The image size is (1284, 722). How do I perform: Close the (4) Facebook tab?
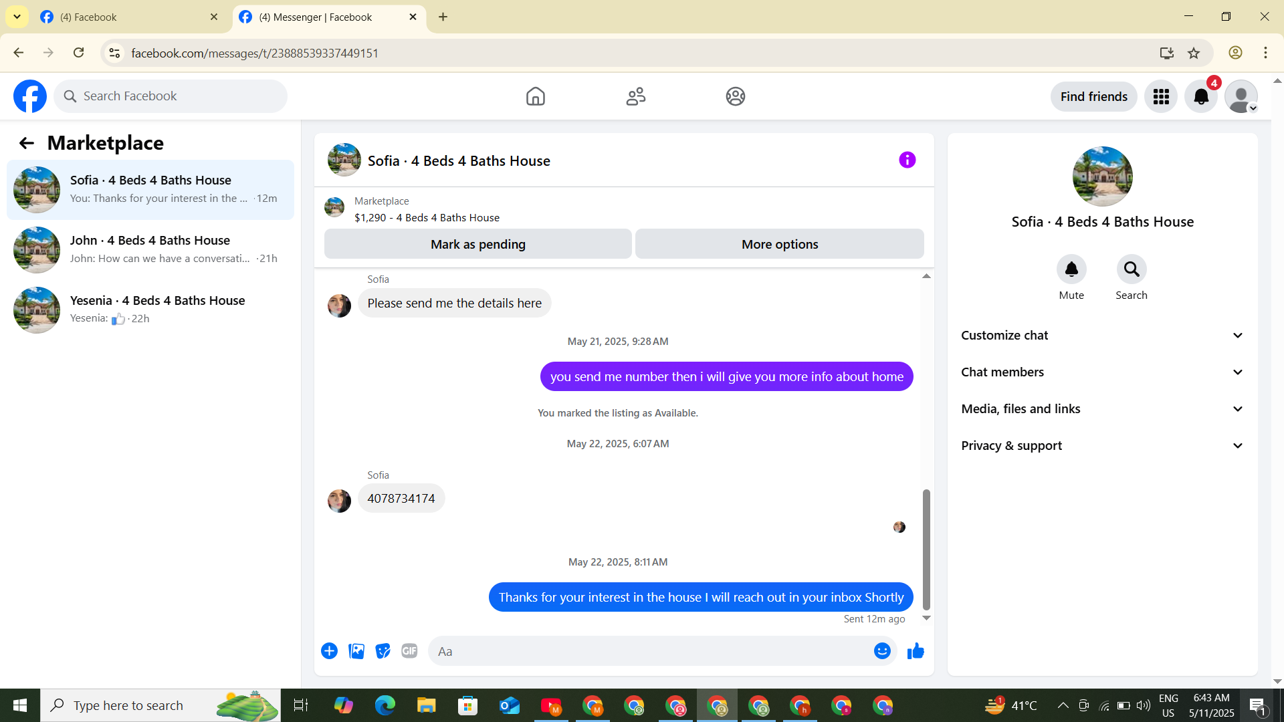pyautogui.click(x=214, y=17)
